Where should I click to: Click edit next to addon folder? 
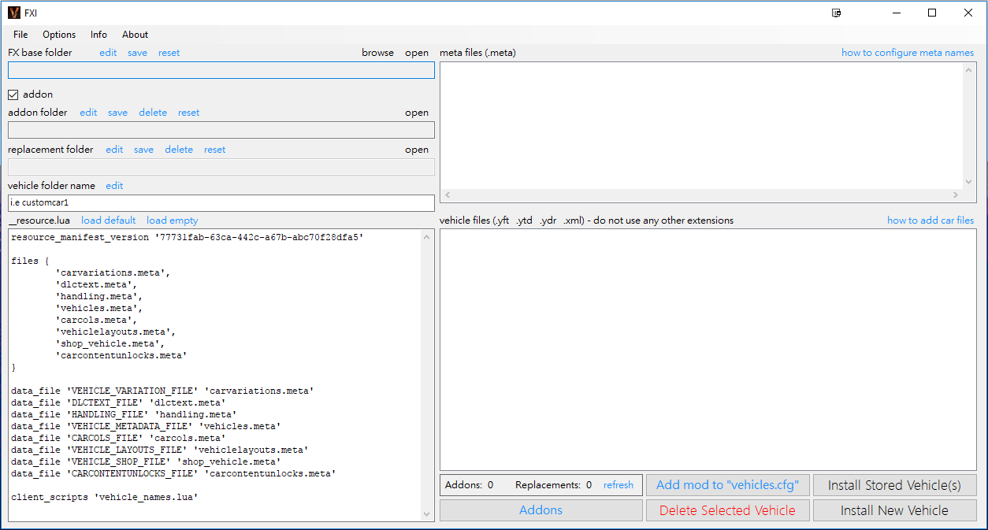tap(88, 113)
